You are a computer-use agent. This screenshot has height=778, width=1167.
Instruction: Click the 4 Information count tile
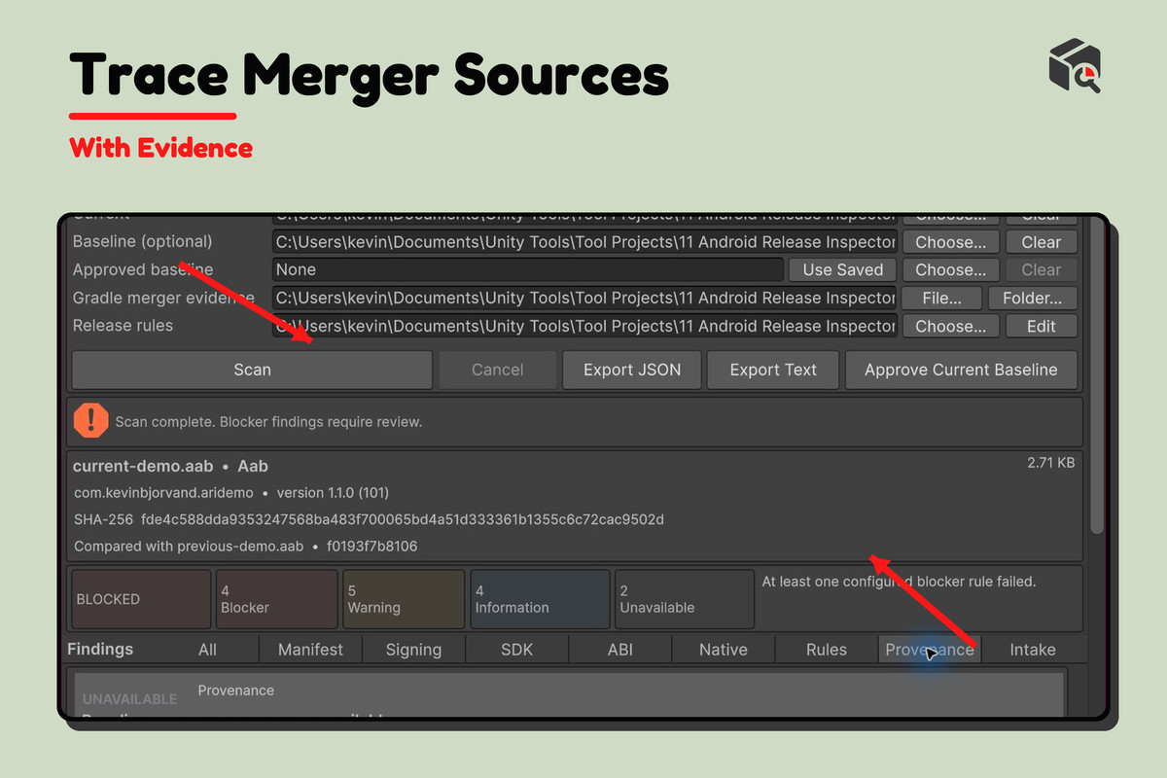540,599
